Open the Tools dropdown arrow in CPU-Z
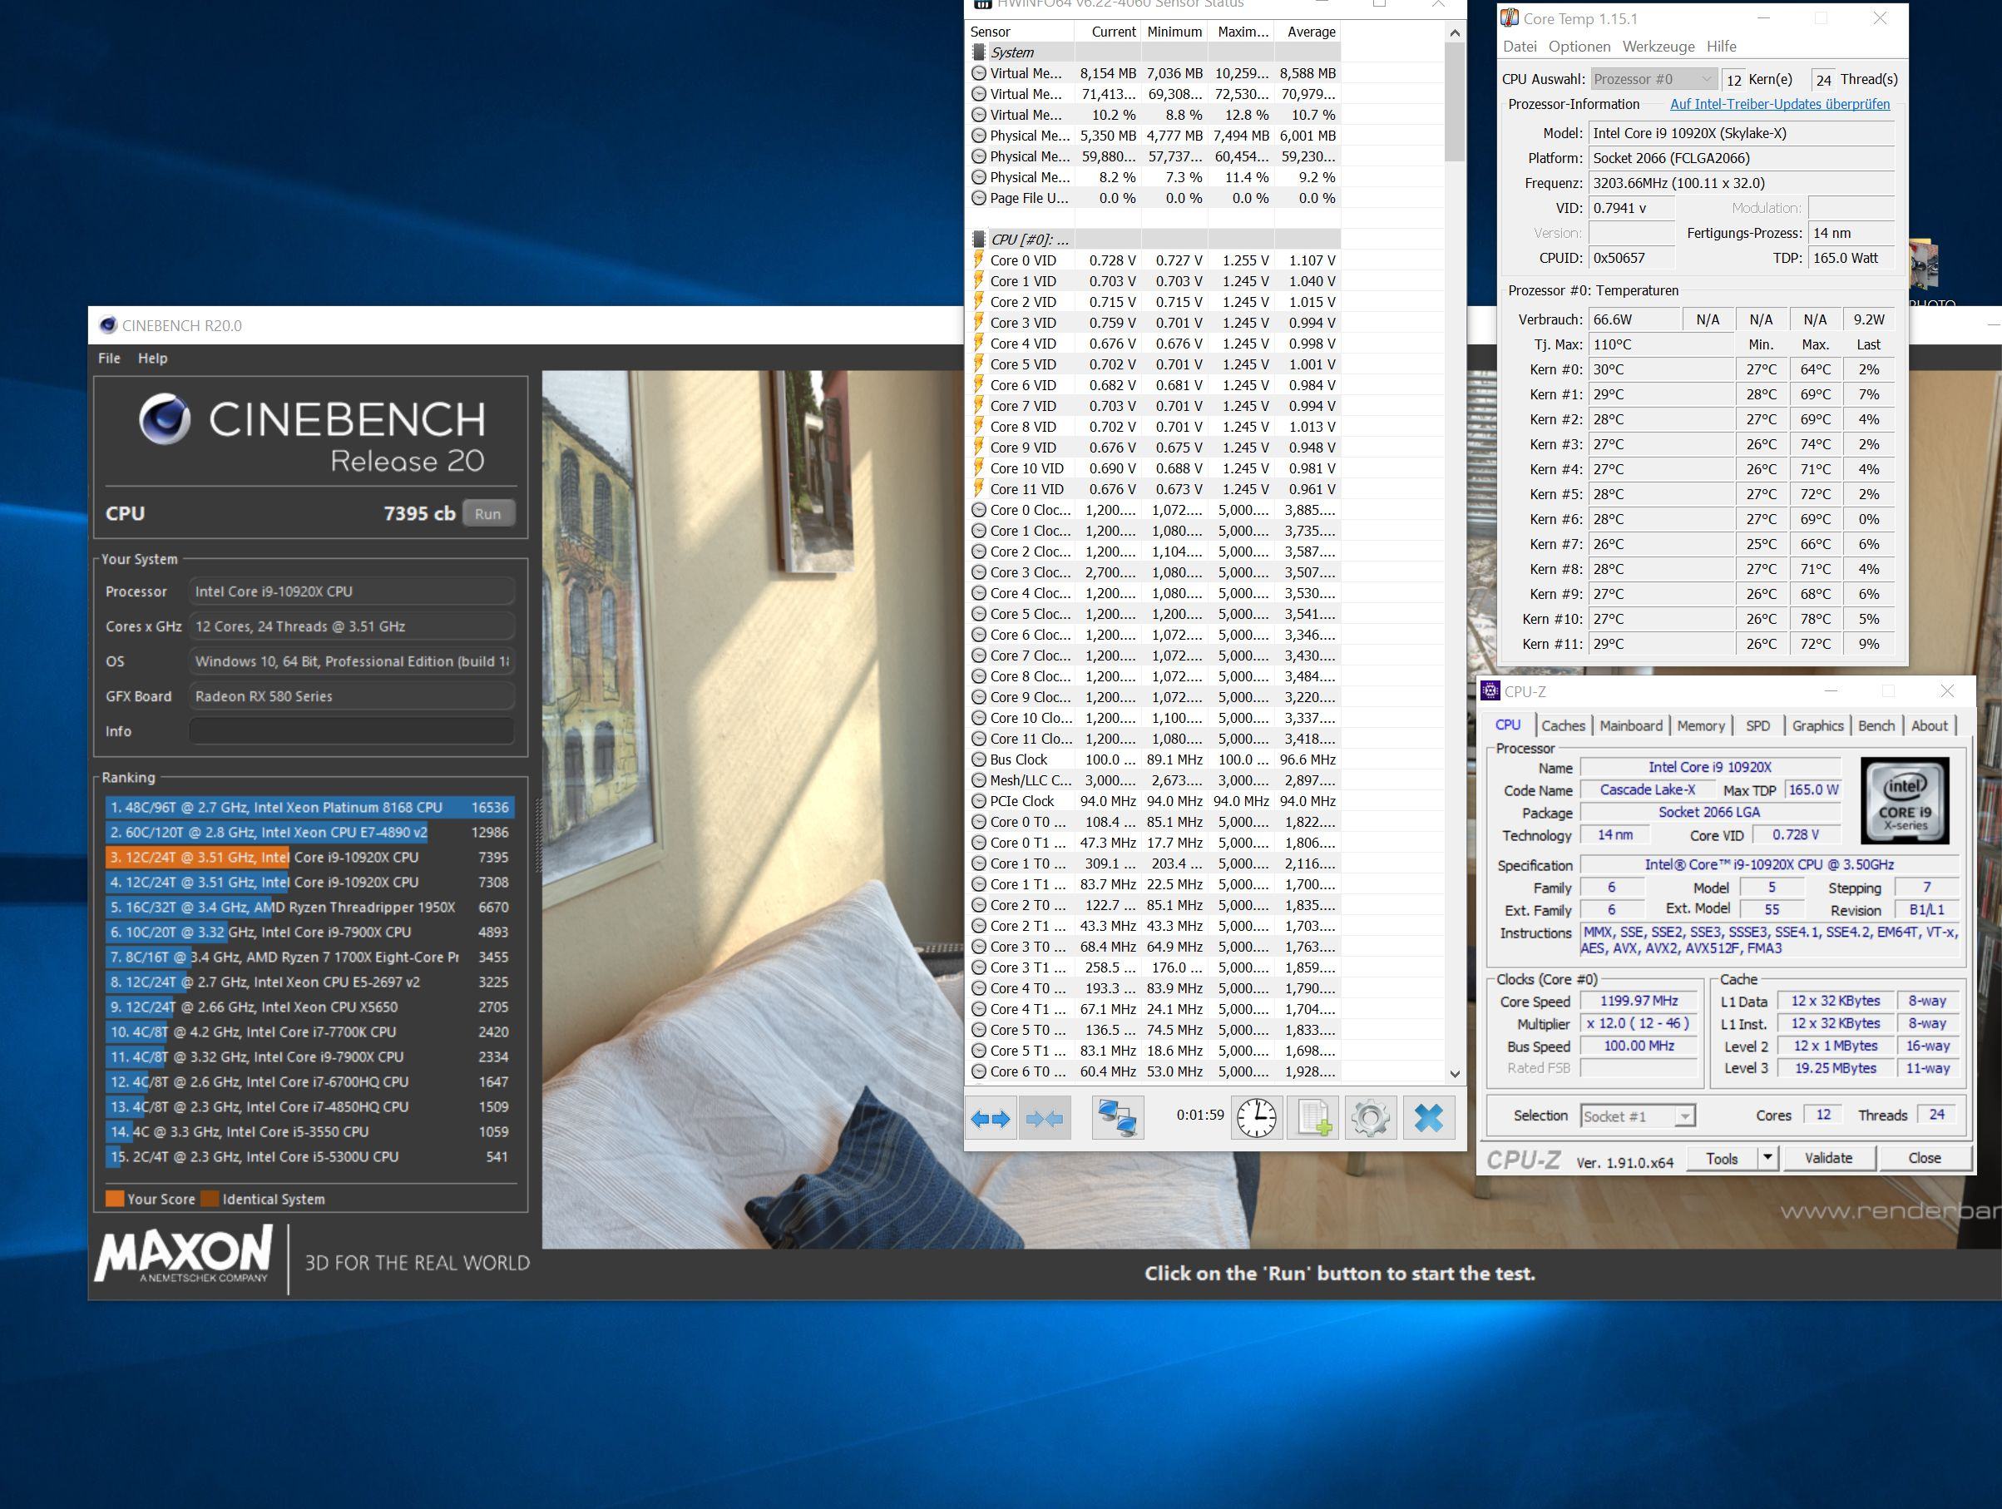Image resolution: width=2002 pixels, height=1509 pixels. (1767, 1160)
